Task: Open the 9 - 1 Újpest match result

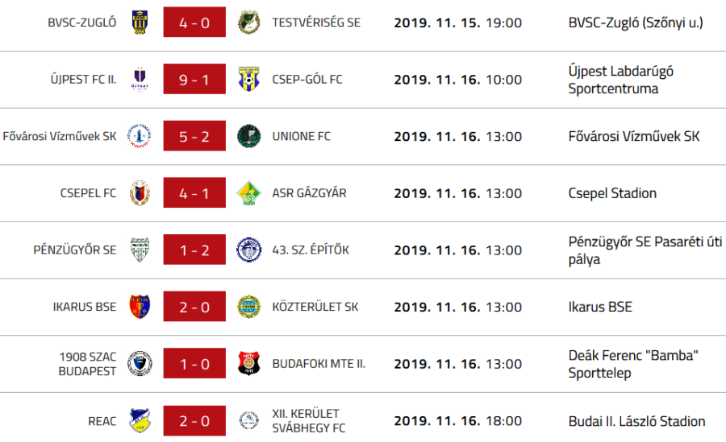Action: 194,80
